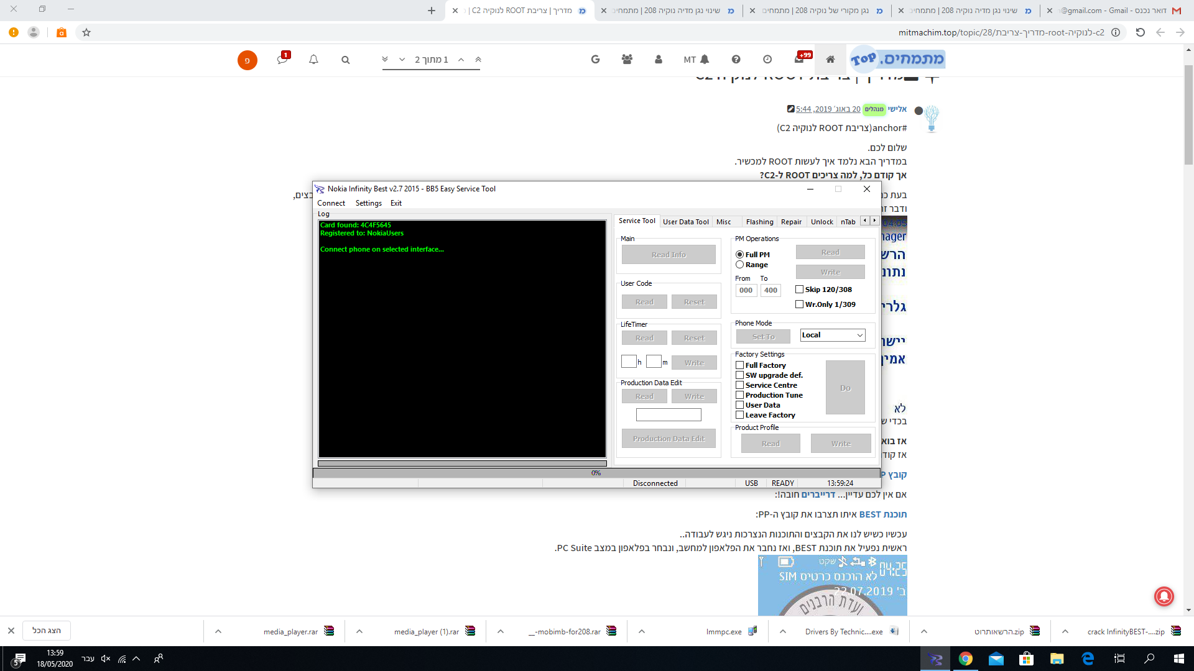Open the Windows Start menu
The image size is (1194, 671).
(1179, 659)
